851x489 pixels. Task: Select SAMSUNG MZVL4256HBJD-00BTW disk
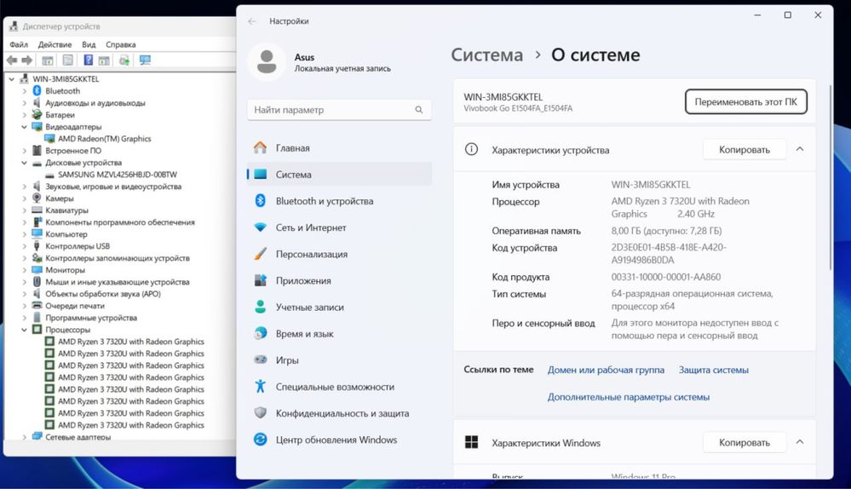tap(118, 175)
